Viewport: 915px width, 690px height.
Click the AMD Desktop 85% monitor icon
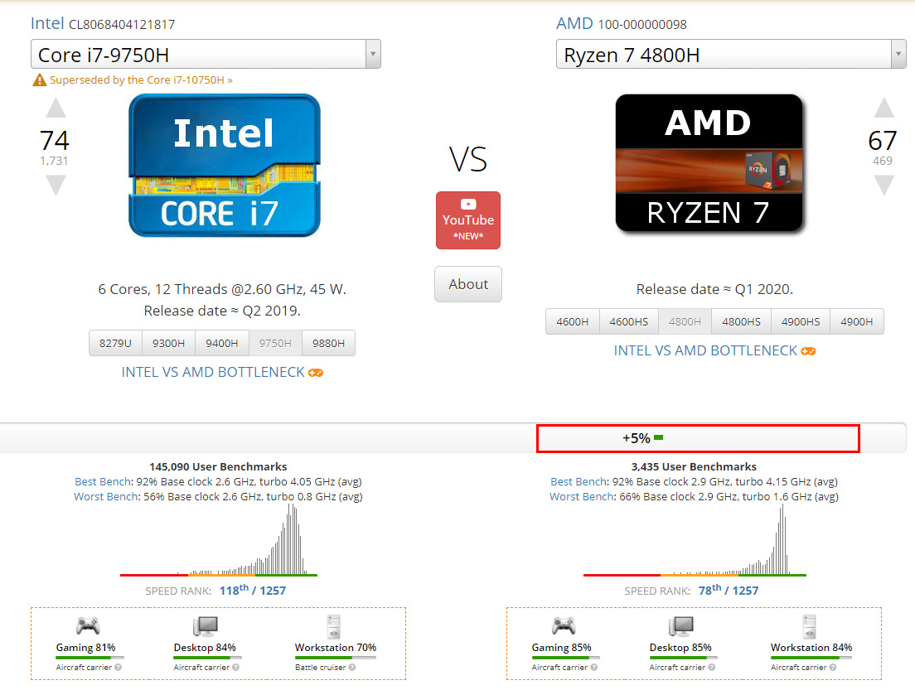pyautogui.click(x=681, y=626)
